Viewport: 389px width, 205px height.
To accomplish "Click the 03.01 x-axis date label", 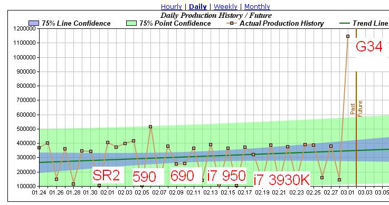I will pyautogui.click(x=348, y=192).
